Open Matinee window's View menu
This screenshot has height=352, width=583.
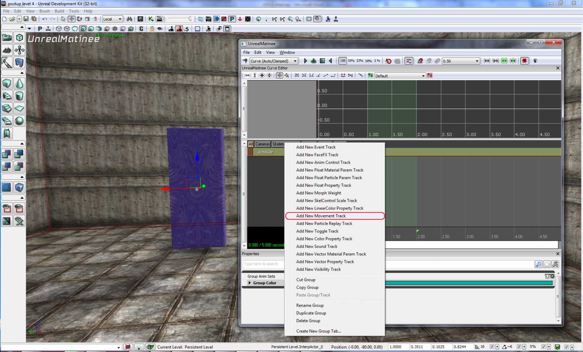[x=270, y=53]
